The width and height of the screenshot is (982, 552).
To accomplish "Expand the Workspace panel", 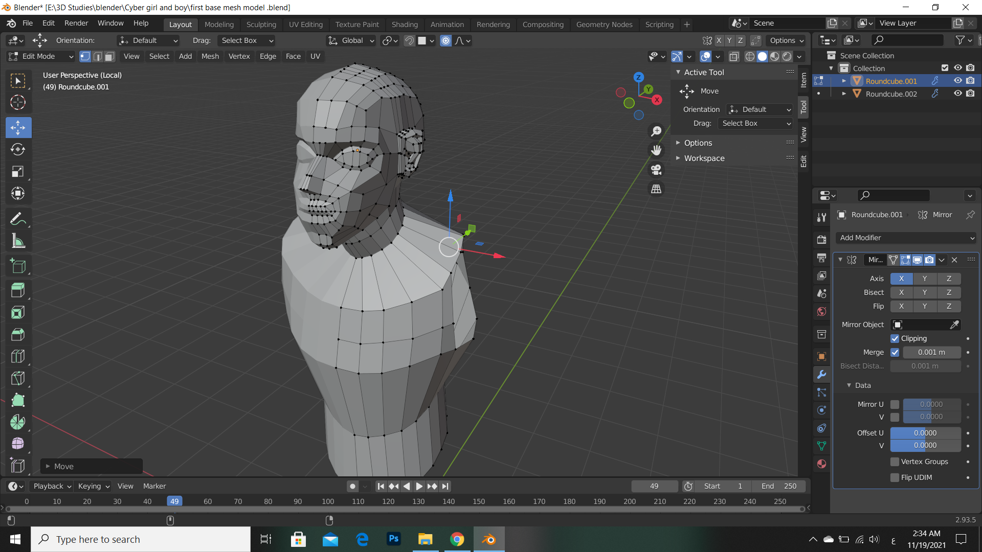I will tap(704, 158).
